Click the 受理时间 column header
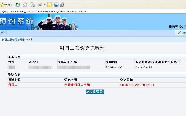Screen dimensions: 186x116 click(112, 62)
